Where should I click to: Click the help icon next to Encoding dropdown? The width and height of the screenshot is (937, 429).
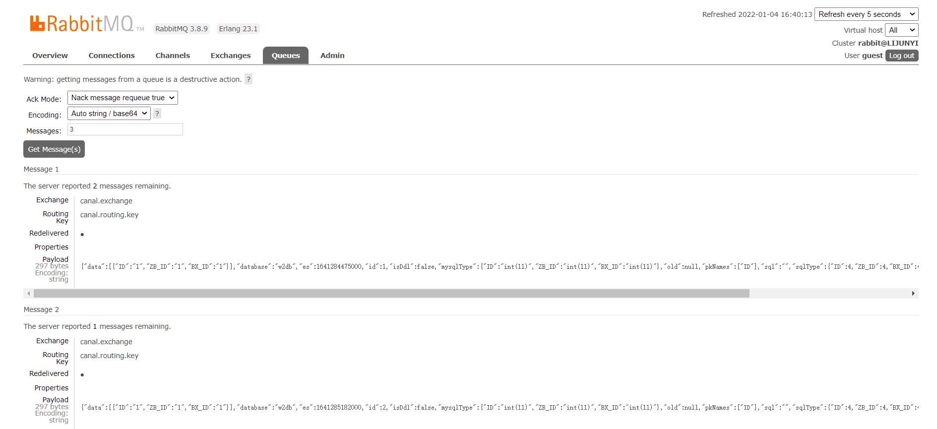click(x=157, y=114)
